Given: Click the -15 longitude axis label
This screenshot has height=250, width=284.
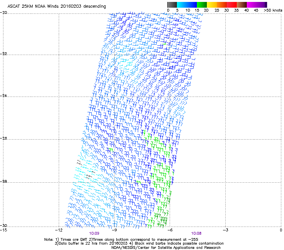Looking at the screenshot, I should coord(3,230).
